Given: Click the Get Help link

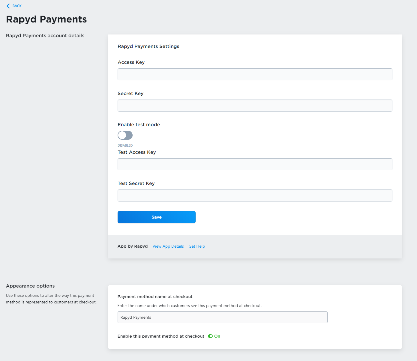Looking at the screenshot, I should point(197,246).
